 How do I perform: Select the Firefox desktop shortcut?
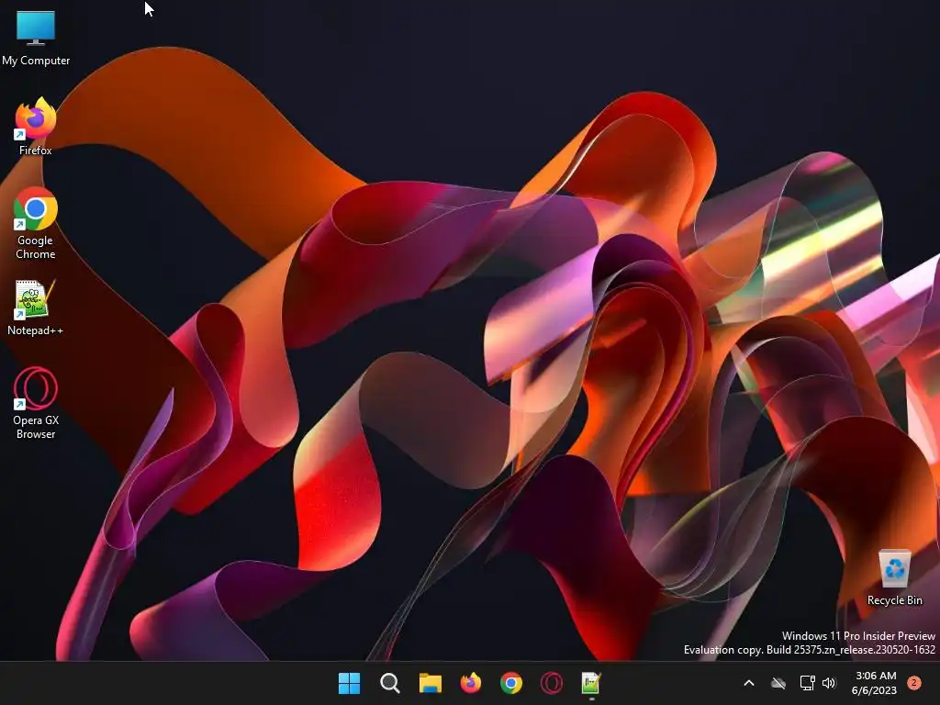pyautogui.click(x=36, y=127)
